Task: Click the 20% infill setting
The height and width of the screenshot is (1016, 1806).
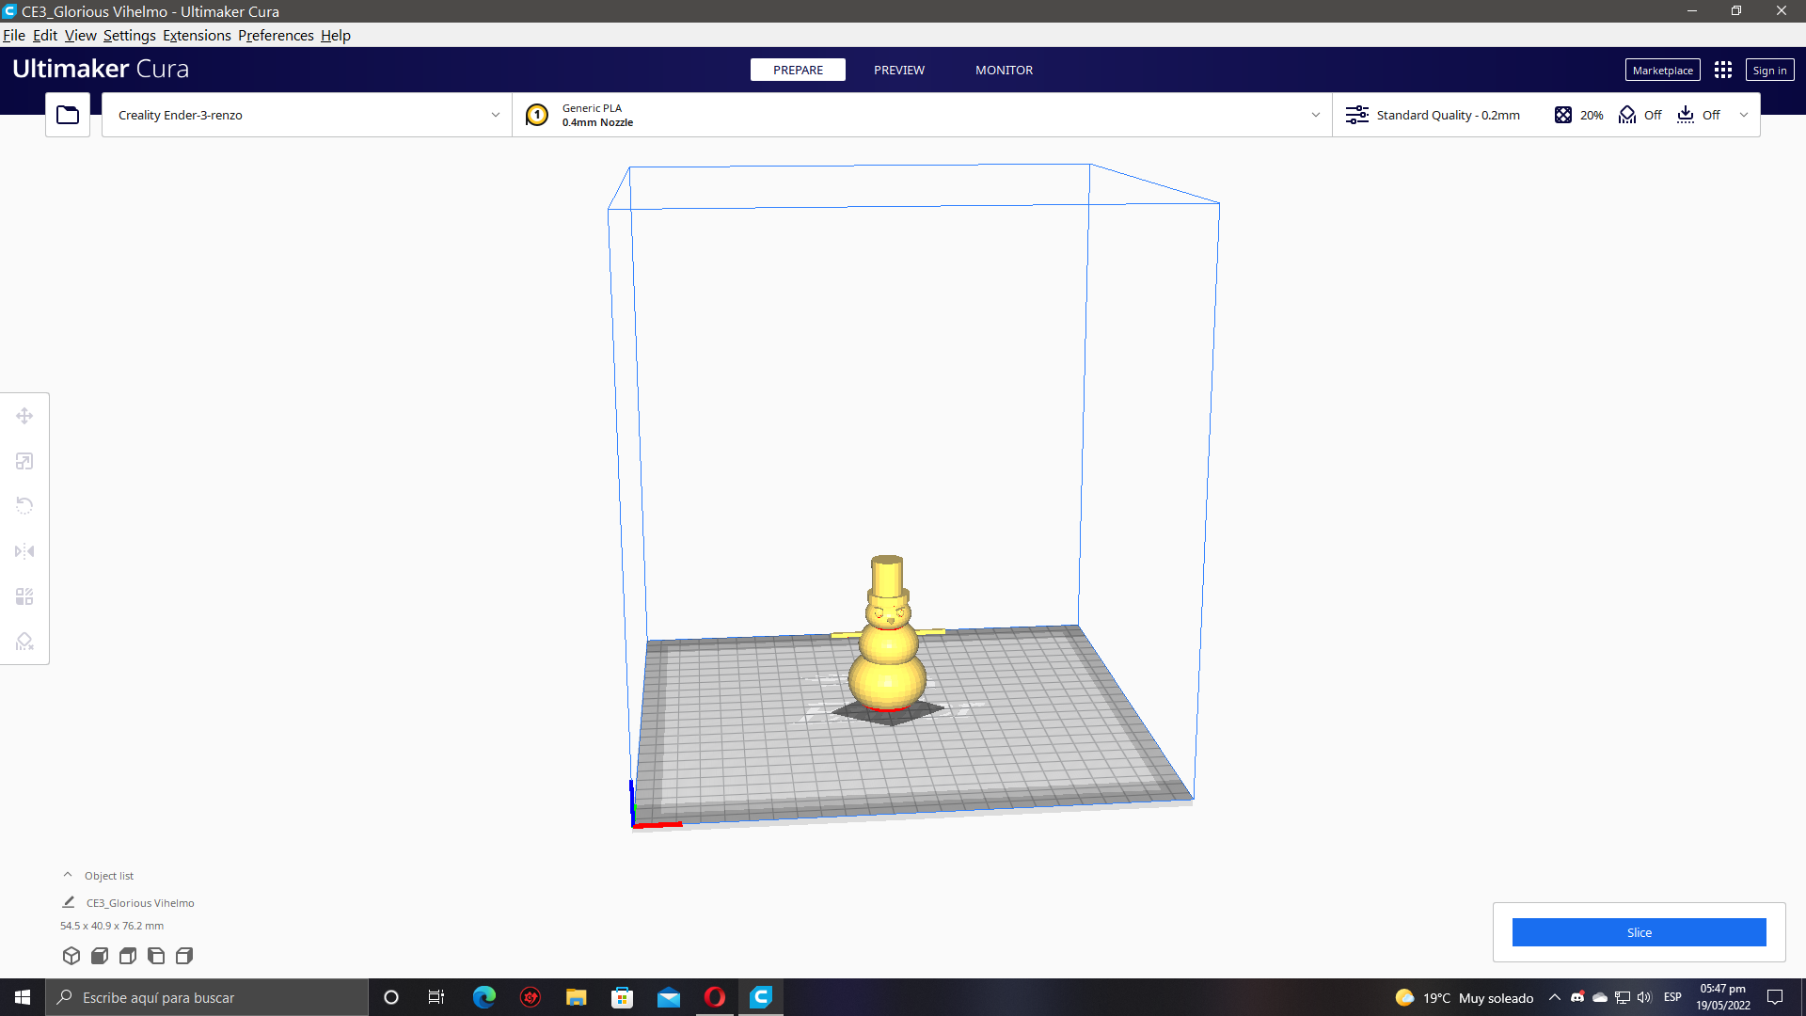Action: 1579,115
